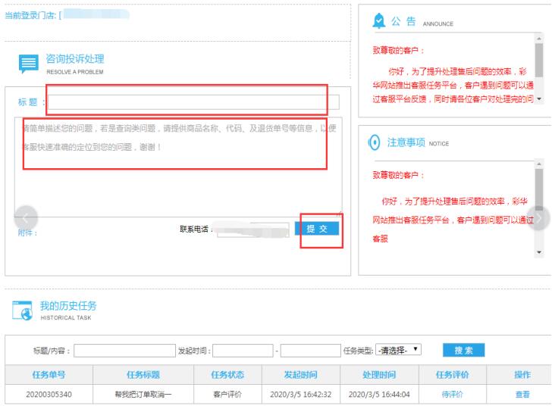Click the 标题/内容 search input field
This screenshot has width=555, height=406.
[124, 351]
